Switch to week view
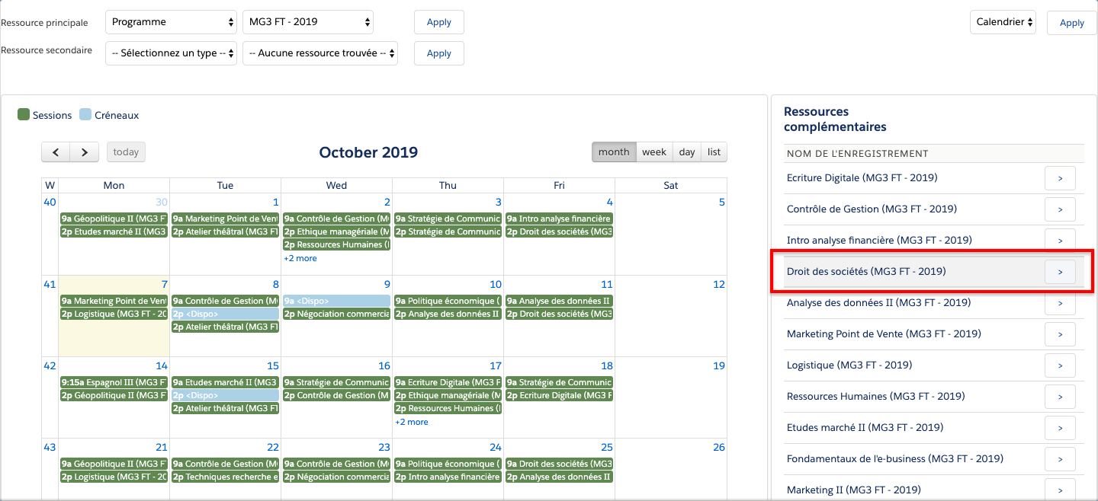The width and height of the screenshot is (1098, 501). [x=654, y=152]
